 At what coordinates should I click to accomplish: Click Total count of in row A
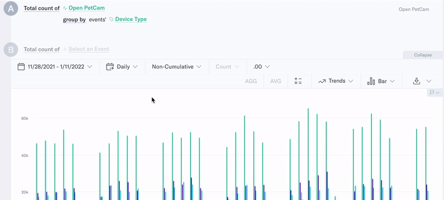[42, 8]
